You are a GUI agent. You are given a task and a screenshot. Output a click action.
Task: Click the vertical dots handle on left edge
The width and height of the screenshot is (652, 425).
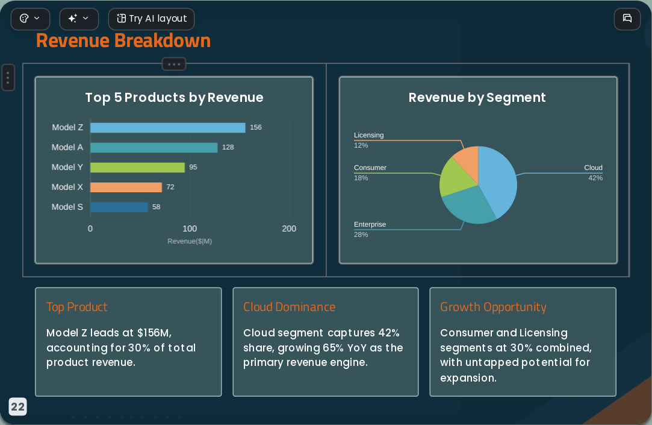(x=8, y=77)
